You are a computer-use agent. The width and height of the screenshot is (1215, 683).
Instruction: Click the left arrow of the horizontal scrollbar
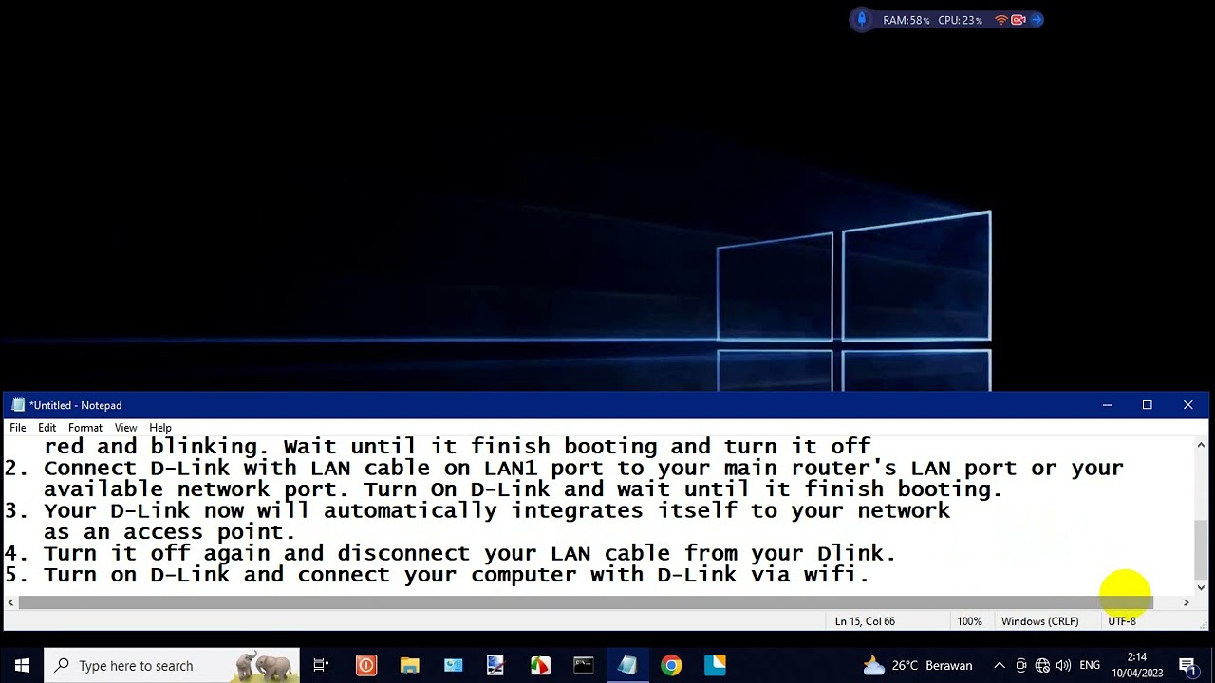coord(10,602)
